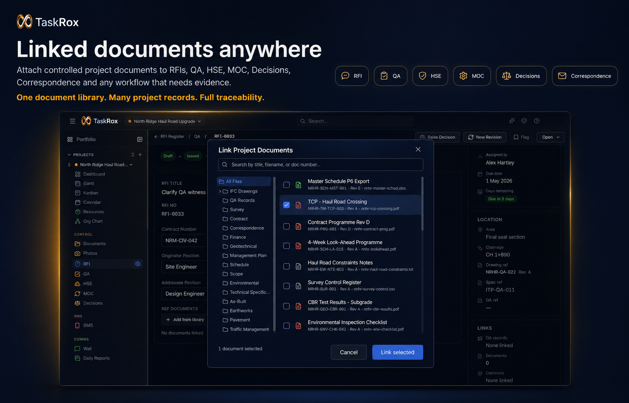Click the Raise Decision button

(438, 137)
